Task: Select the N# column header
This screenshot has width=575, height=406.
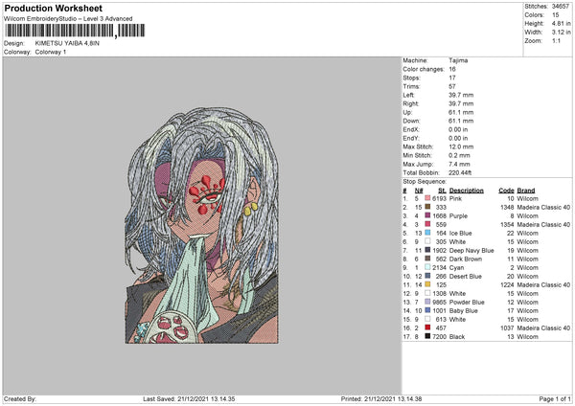Action: pos(419,191)
